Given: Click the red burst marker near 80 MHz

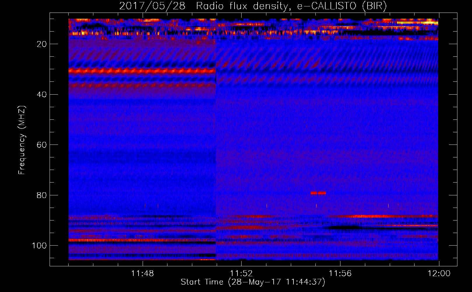Looking at the screenshot, I should [x=318, y=193].
